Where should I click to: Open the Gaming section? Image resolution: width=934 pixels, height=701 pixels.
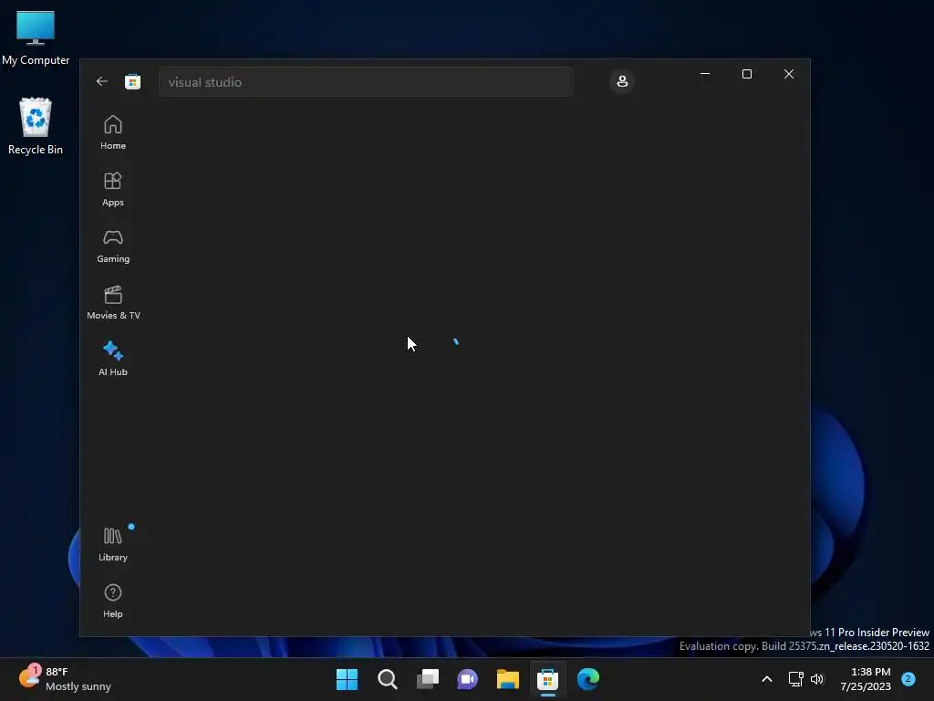[x=112, y=246]
